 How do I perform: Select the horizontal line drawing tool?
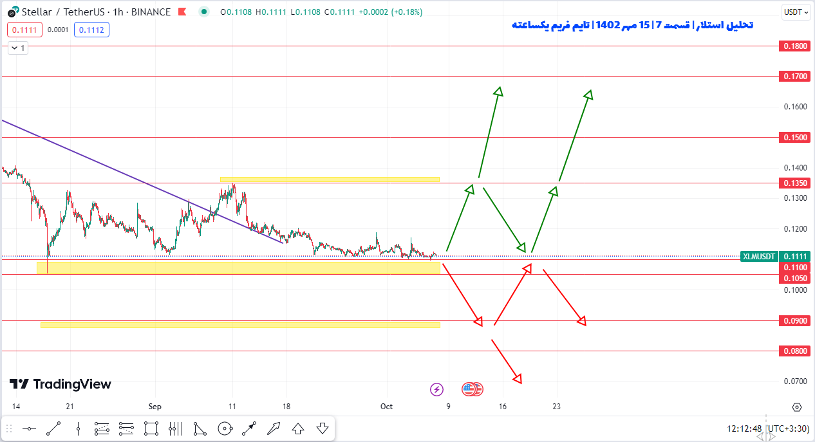(x=29, y=428)
